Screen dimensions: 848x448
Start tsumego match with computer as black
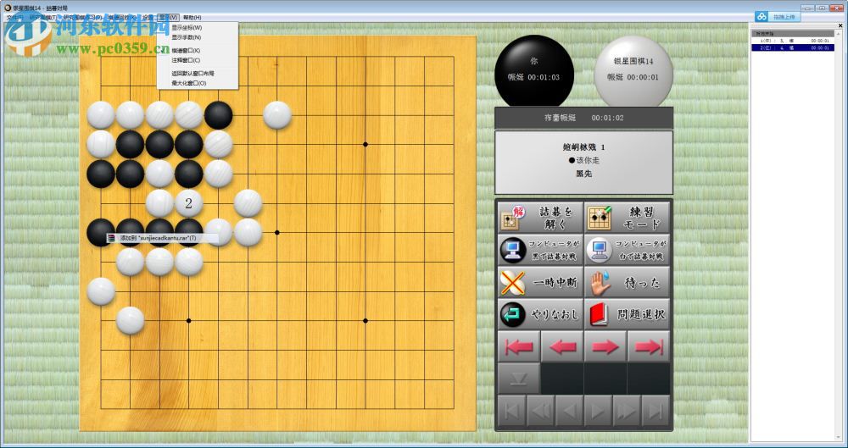[540, 250]
